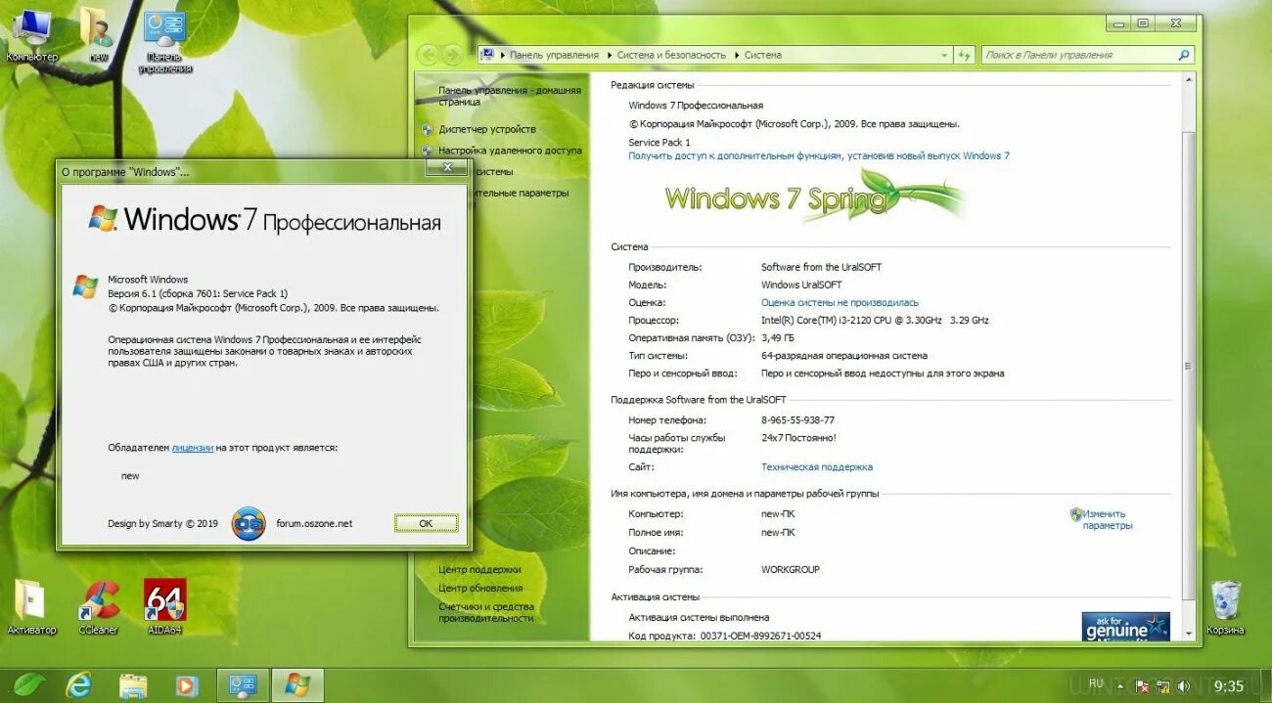Image resolution: width=1272 pixels, height=703 pixels.
Task: Maximize the Control Panel window
Action: click(x=1142, y=22)
